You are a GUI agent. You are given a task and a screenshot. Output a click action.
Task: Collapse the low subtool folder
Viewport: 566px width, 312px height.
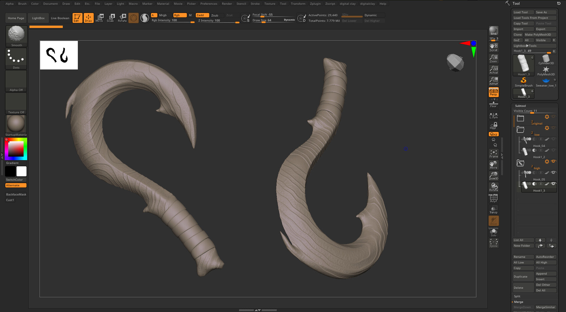pyautogui.click(x=520, y=130)
